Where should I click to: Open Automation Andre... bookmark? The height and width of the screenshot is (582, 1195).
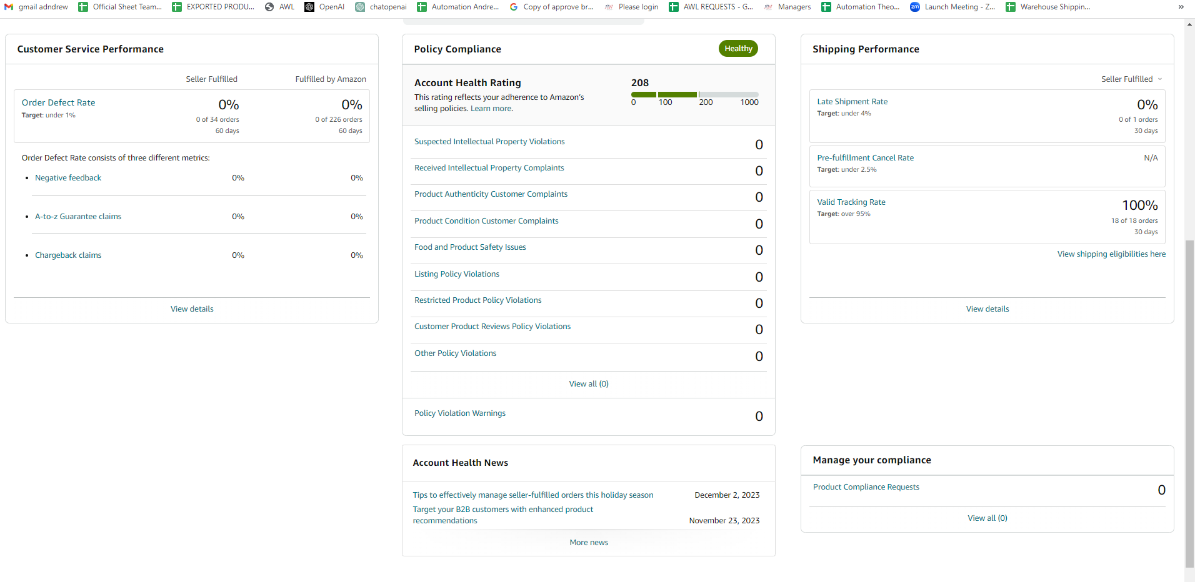458,7
